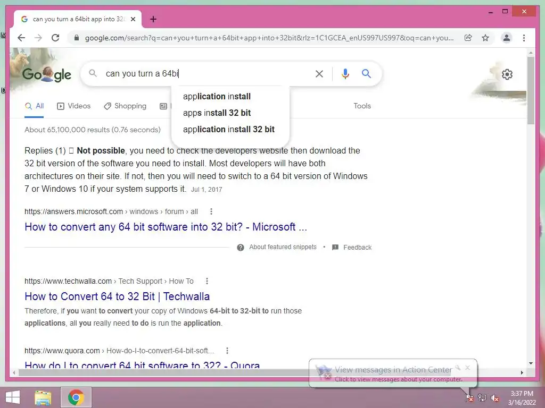Screen dimensions: 545x408
Task: Click the scroll-right arrow
Action: 522,372
